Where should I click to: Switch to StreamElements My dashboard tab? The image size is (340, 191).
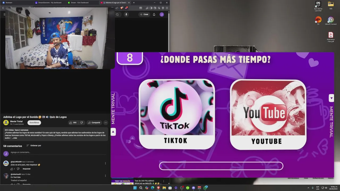[50, 3]
